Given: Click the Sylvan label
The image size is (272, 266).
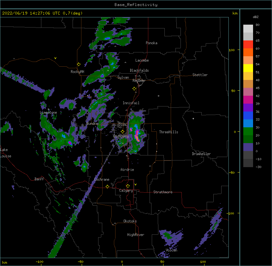Looking at the screenshot, I should [123, 77].
